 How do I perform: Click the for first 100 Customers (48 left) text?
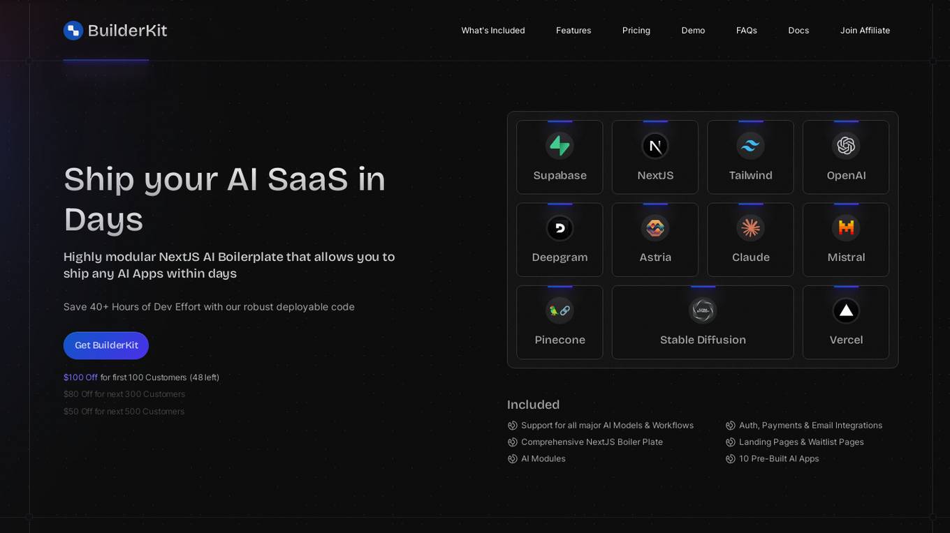point(160,377)
